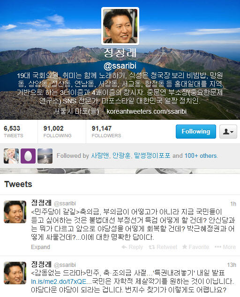Click the sea sunset follower avatar
Viewport: 240px width, 297px height.
45,156
